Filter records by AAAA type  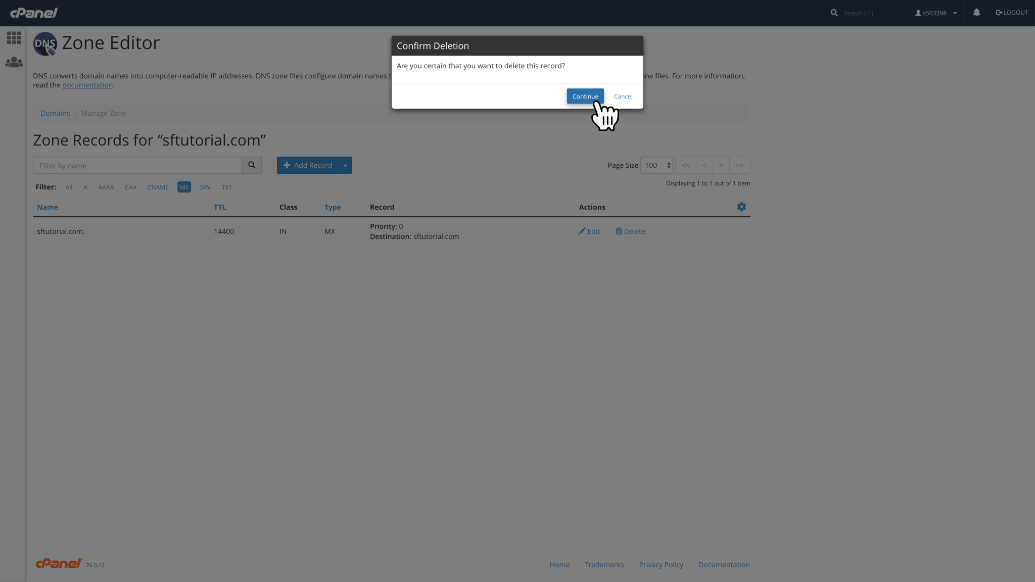(106, 187)
